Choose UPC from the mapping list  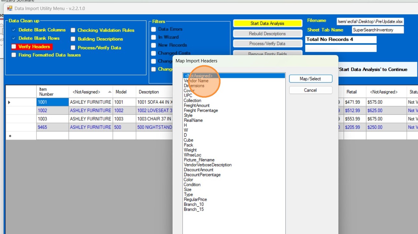click(x=188, y=96)
